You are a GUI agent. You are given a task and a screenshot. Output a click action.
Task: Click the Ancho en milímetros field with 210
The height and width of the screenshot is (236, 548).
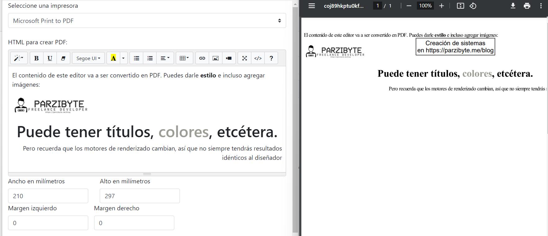click(48, 196)
